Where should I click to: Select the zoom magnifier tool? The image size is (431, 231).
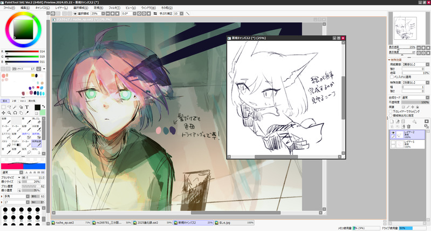(9, 113)
